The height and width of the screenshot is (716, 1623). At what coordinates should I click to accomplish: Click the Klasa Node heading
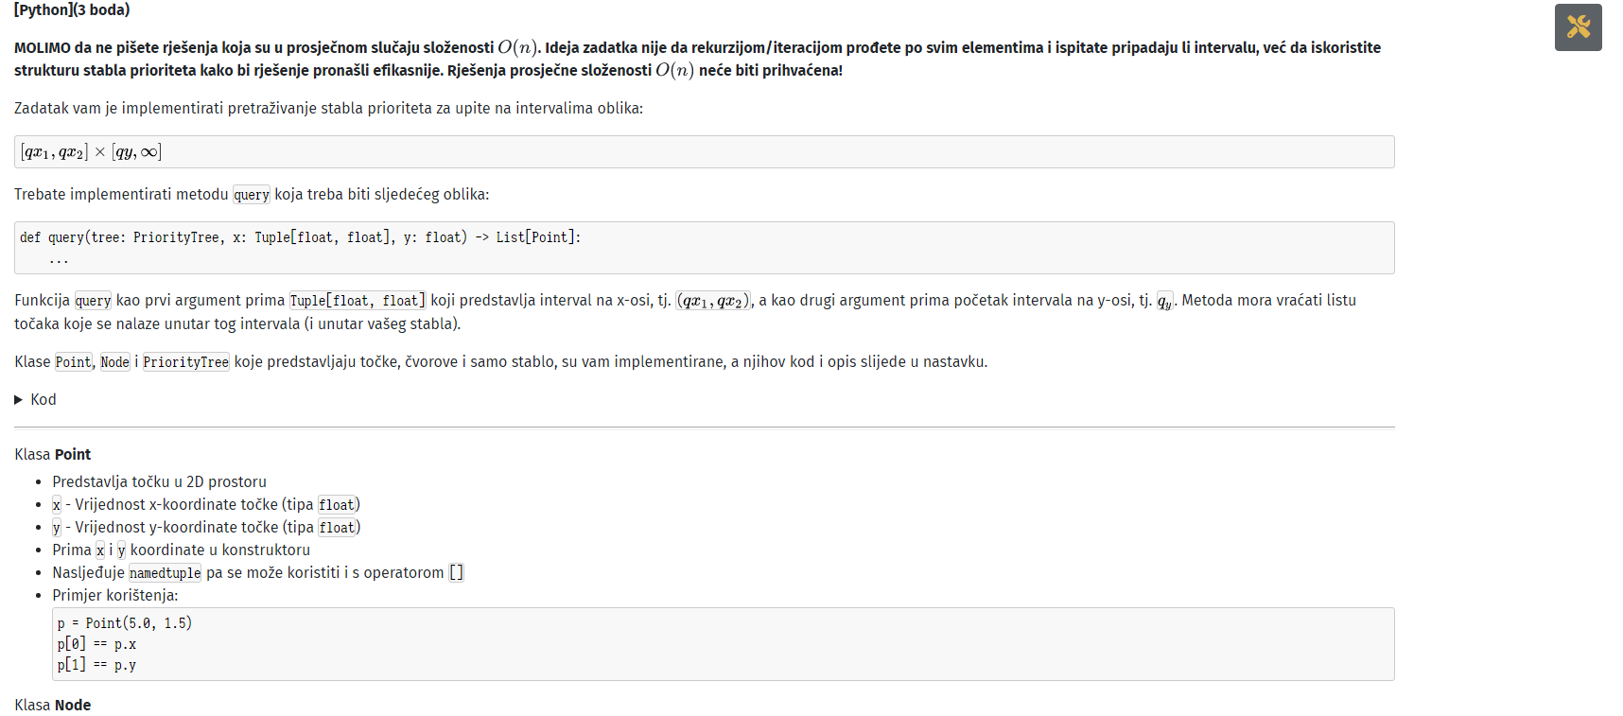coord(53,706)
